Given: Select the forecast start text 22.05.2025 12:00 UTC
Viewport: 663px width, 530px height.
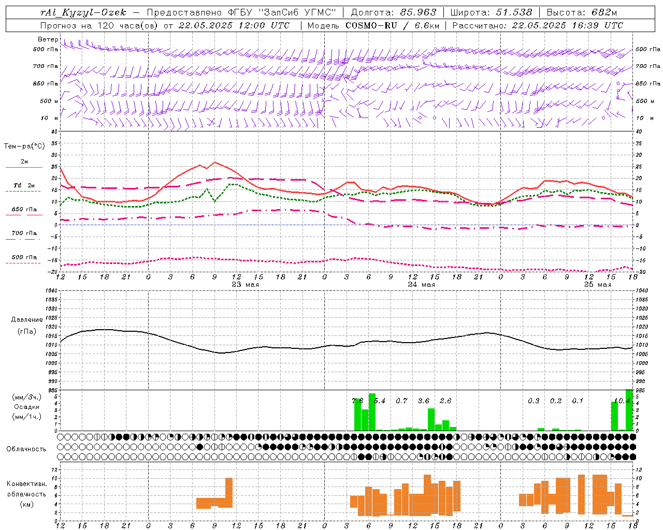Looking at the screenshot, I should point(234,25).
